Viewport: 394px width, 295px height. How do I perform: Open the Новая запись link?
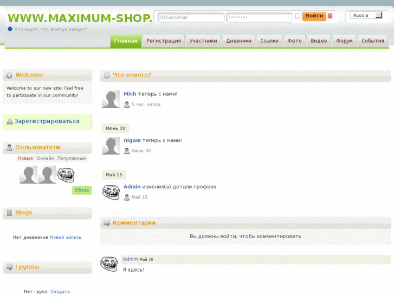[x=66, y=237]
